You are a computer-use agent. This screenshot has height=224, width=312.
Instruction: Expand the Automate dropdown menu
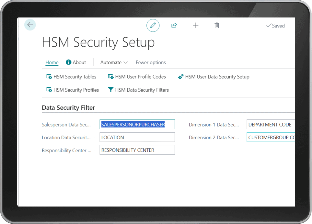point(114,62)
